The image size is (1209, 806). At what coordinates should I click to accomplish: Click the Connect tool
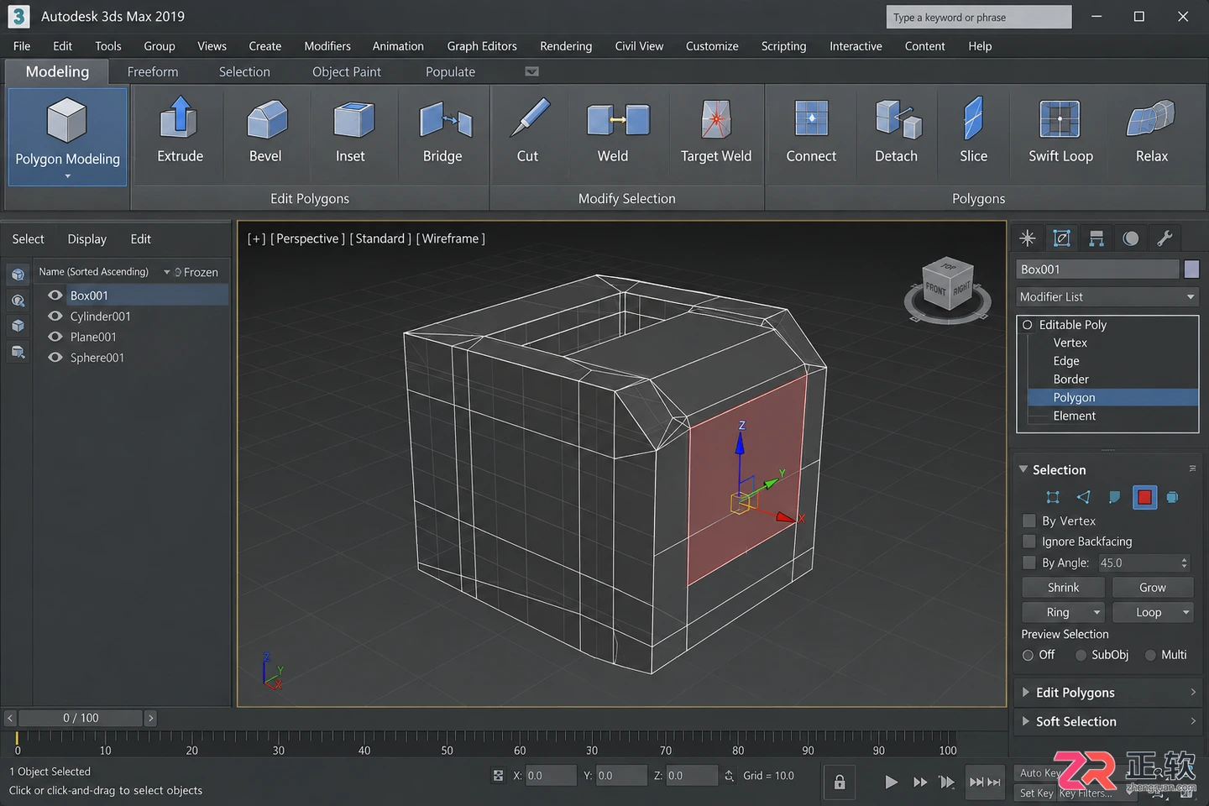(x=811, y=118)
